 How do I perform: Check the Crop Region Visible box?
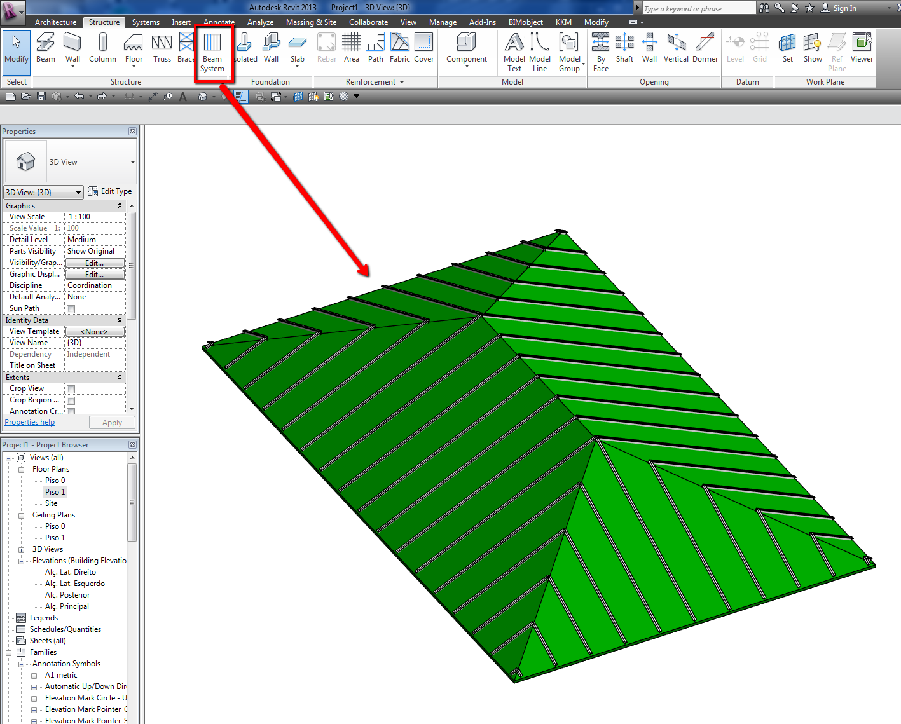tap(71, 400)
